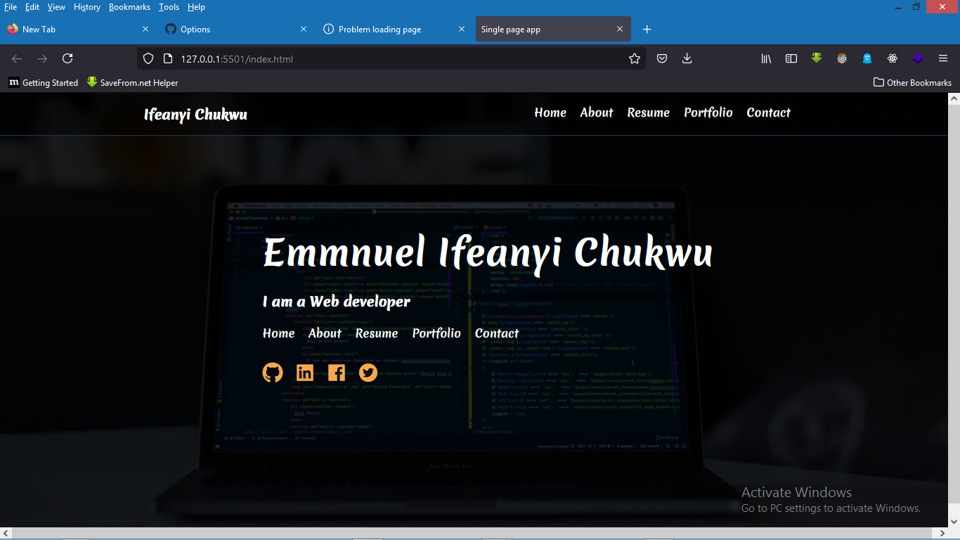Image resolution: width=960 pixels, height=540 pixels.
Task: Open the Firefox hamburger application menu
Action: [x=943, y=58]
